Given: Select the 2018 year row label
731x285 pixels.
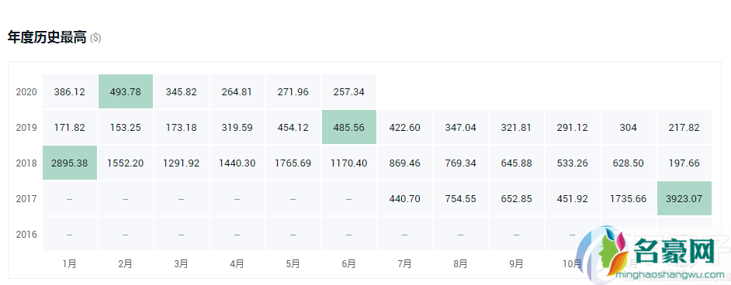Looking at the screenshot, I should [26, 163].
